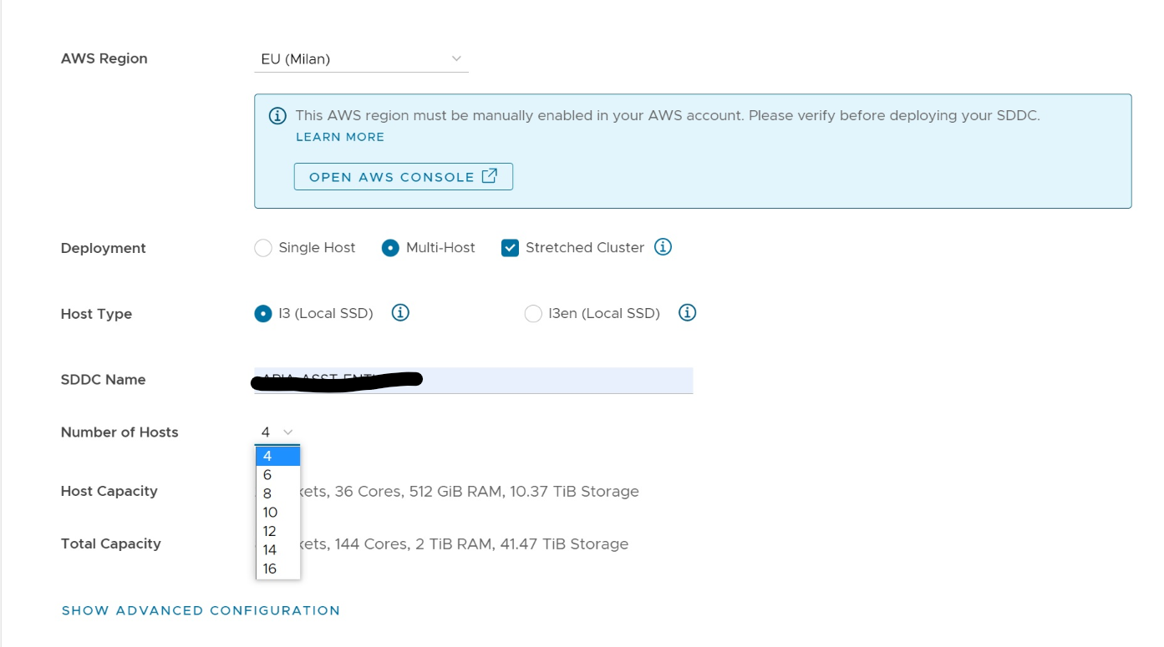Screen dimensions: 1164x647
Task: Click the info icon next to I3en (Local SSD)
Action: point(687,313)
